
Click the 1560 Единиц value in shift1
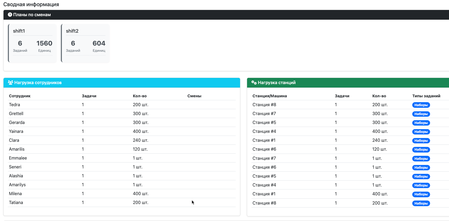click(x=44, y=43)
